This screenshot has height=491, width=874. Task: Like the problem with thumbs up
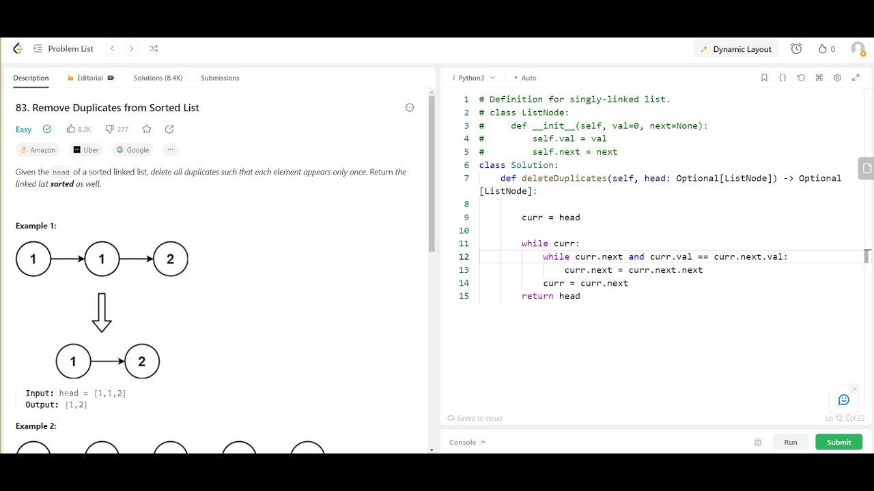point(79,129)
